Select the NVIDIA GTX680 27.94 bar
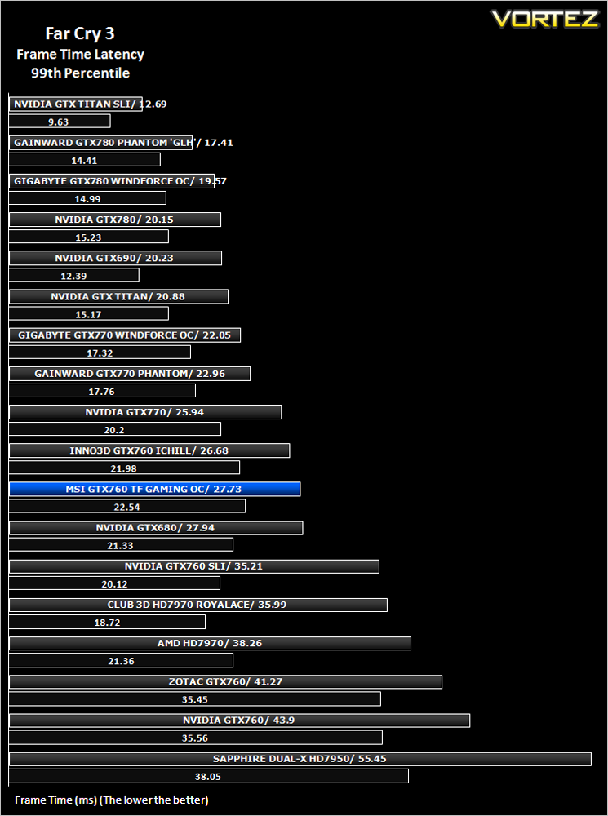This screenshot has height=816, width=608. click(156, 528)
